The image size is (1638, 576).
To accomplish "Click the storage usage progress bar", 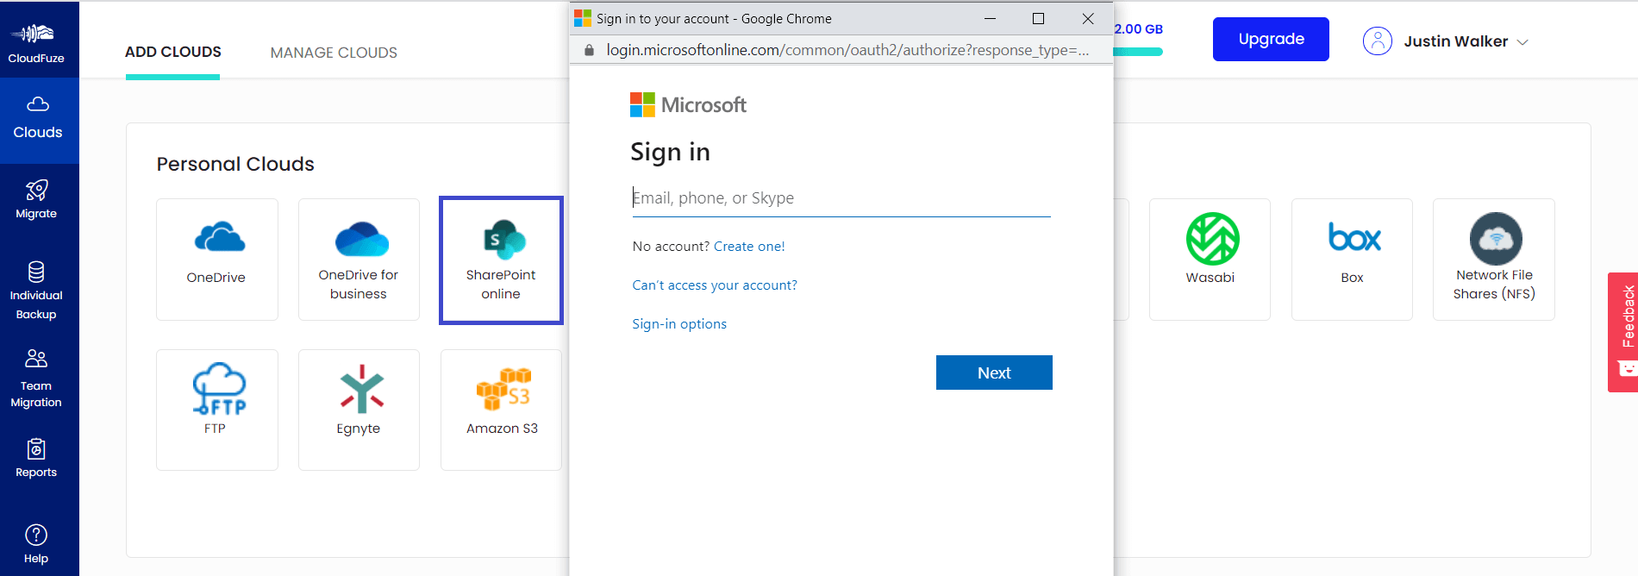I will coord(1138,52).
